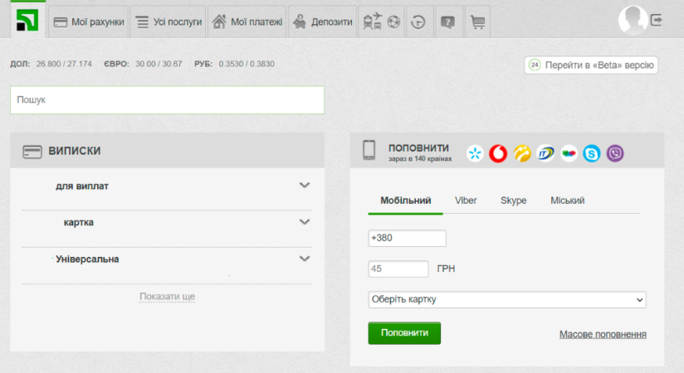Viewport: 684px width, 373px height.
Task: Click the help question mark icon
Action: [x=448, y=22]
